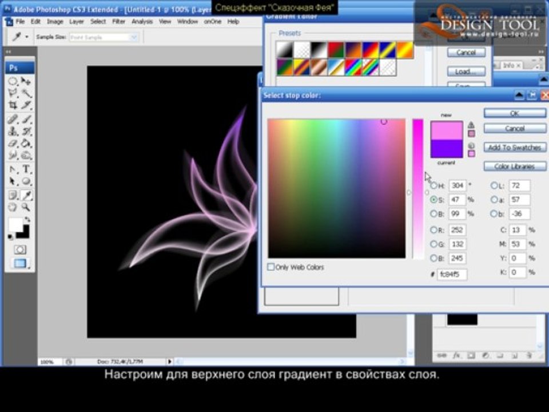Select the Eraser tool
Viewport: 549px width, 412px height.
(13, 143)
